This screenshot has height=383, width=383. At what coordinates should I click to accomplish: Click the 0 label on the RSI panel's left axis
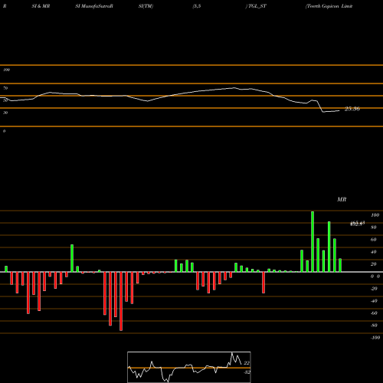(4, 131)
